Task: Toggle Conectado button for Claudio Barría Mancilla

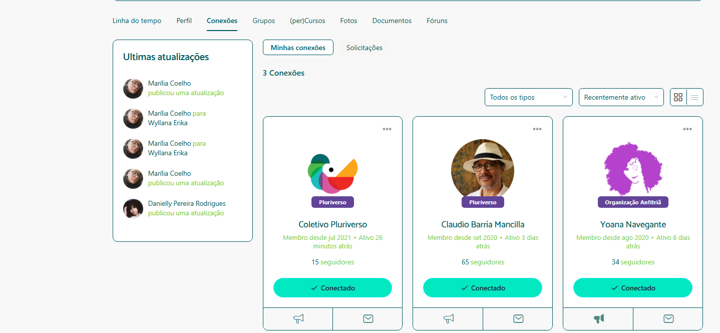Action: pos(483,288)
